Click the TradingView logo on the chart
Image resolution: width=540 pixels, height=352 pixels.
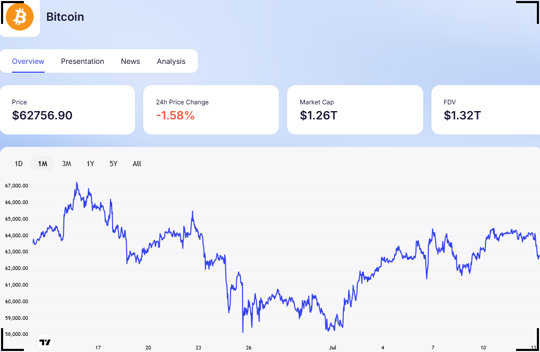[x=45, y=342]
